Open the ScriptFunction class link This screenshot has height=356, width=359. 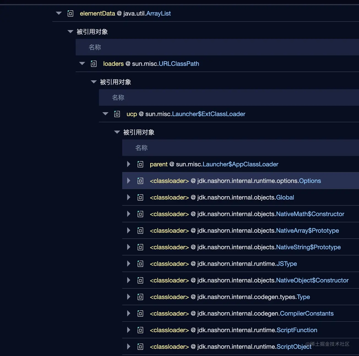coord(297,330)
